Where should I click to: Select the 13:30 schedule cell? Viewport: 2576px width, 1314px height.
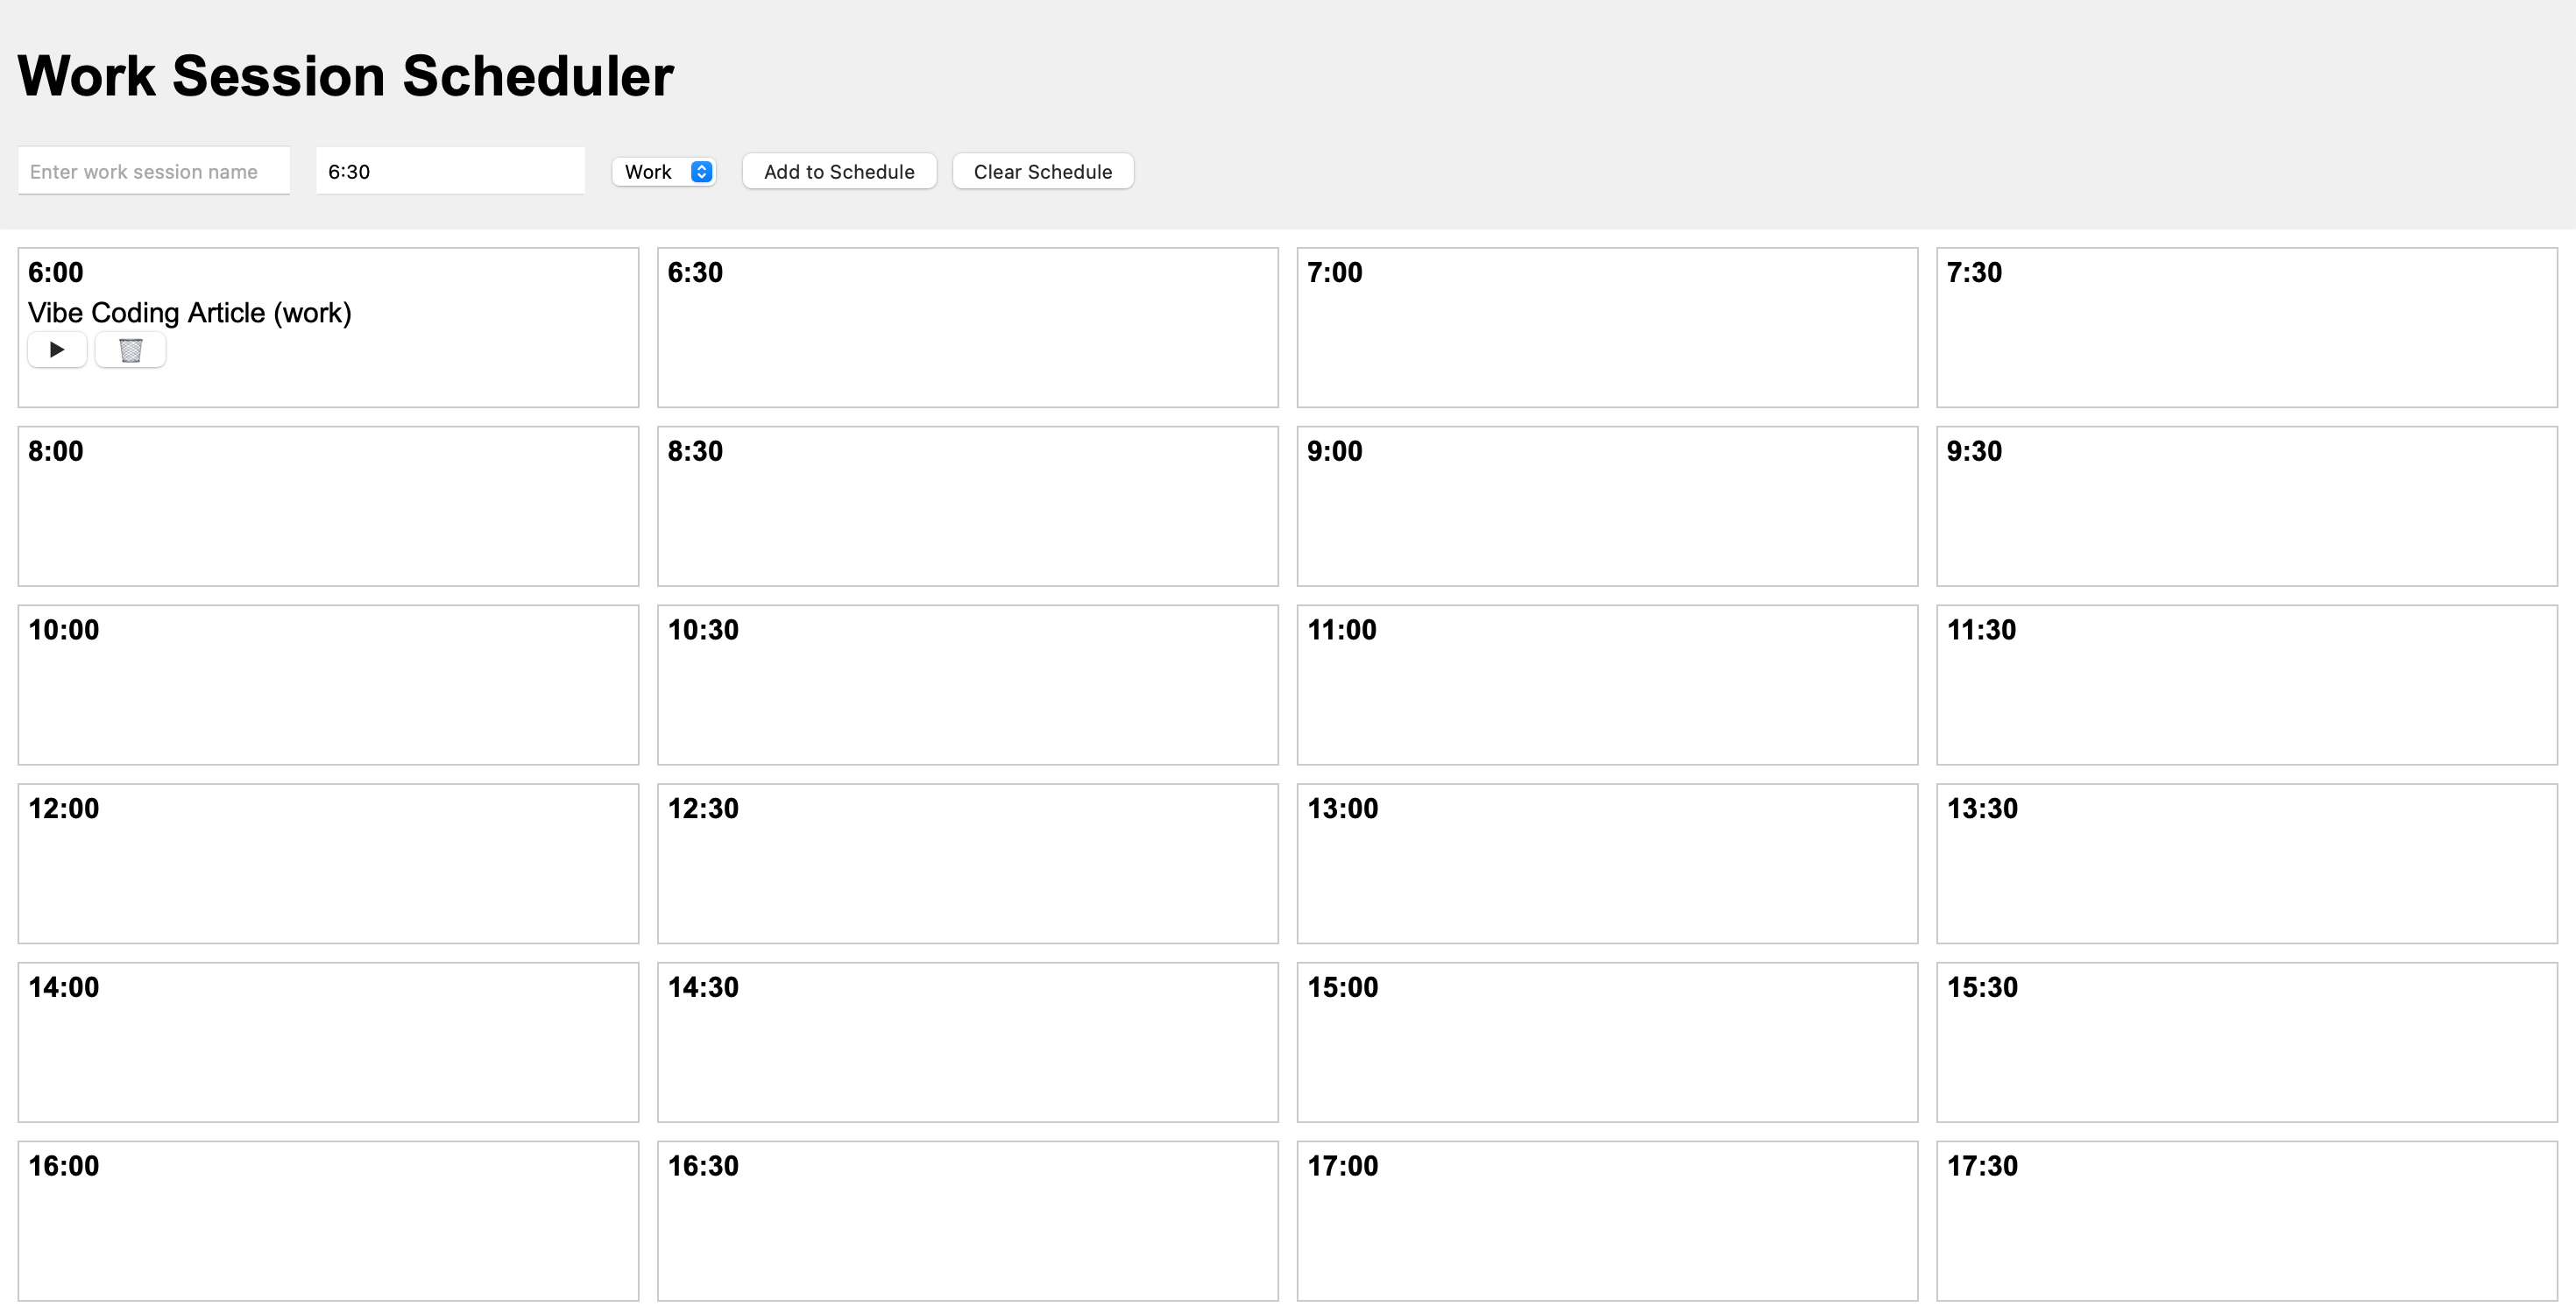click(2246, 864)
